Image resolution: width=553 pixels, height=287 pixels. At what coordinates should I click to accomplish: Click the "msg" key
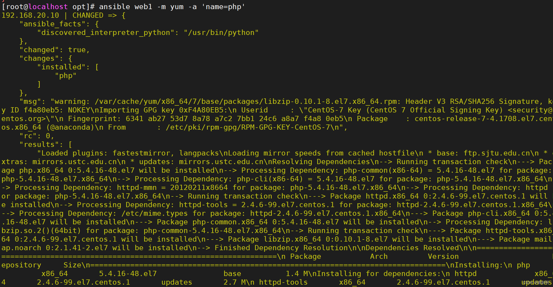(x=30, y=101)
